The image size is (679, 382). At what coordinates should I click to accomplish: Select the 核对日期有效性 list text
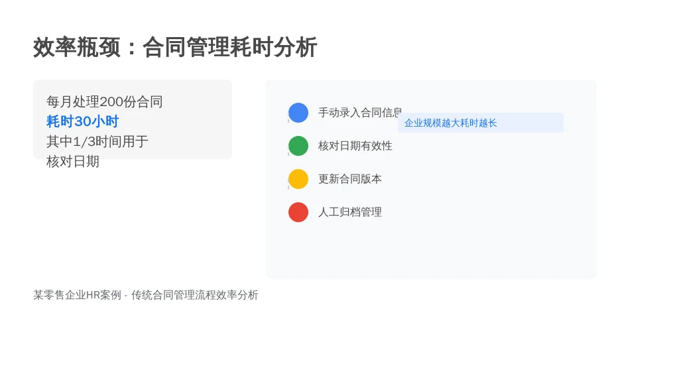pyautogui.click(x=355, y=146)
